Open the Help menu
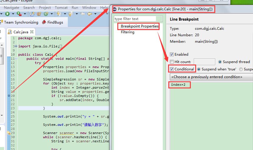The image size is (253, 150). point(104,8)
